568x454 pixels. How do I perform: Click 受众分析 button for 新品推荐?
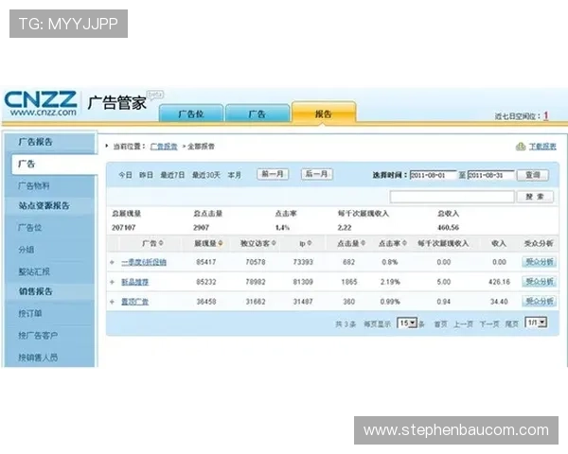pyautogui.click(x=539, y=281)
